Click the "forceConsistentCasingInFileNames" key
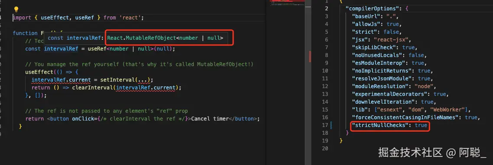This screenshot has width=493, height=165. (x=406, y=117)
